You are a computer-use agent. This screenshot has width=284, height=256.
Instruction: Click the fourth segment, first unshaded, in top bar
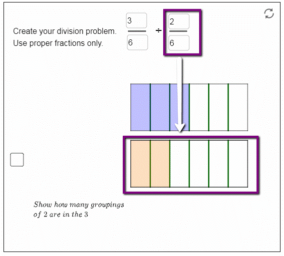(199, 107)
